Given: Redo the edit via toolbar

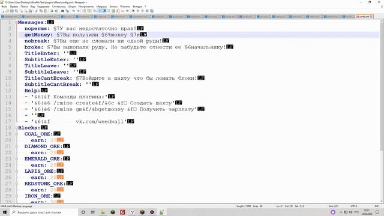Looking at the screenshot, I should (x=56, y=11).
